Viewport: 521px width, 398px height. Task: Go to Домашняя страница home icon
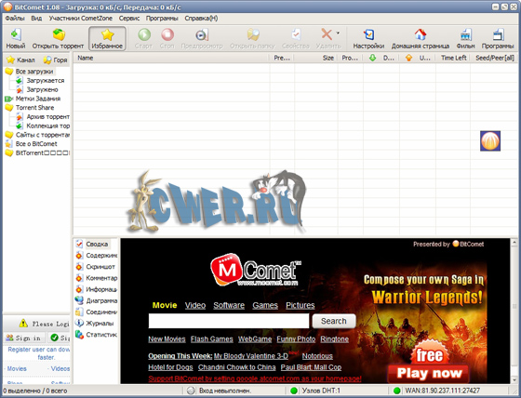[421, 38]
